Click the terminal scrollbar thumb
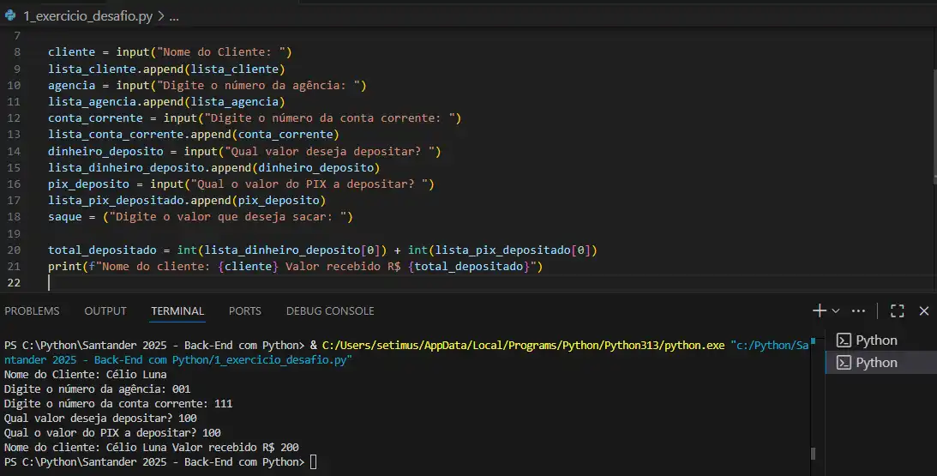 pos(813,454)
